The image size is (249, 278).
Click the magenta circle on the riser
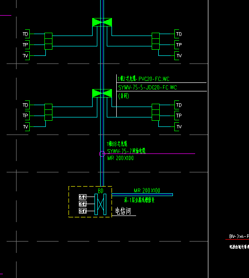pos(102,154)
